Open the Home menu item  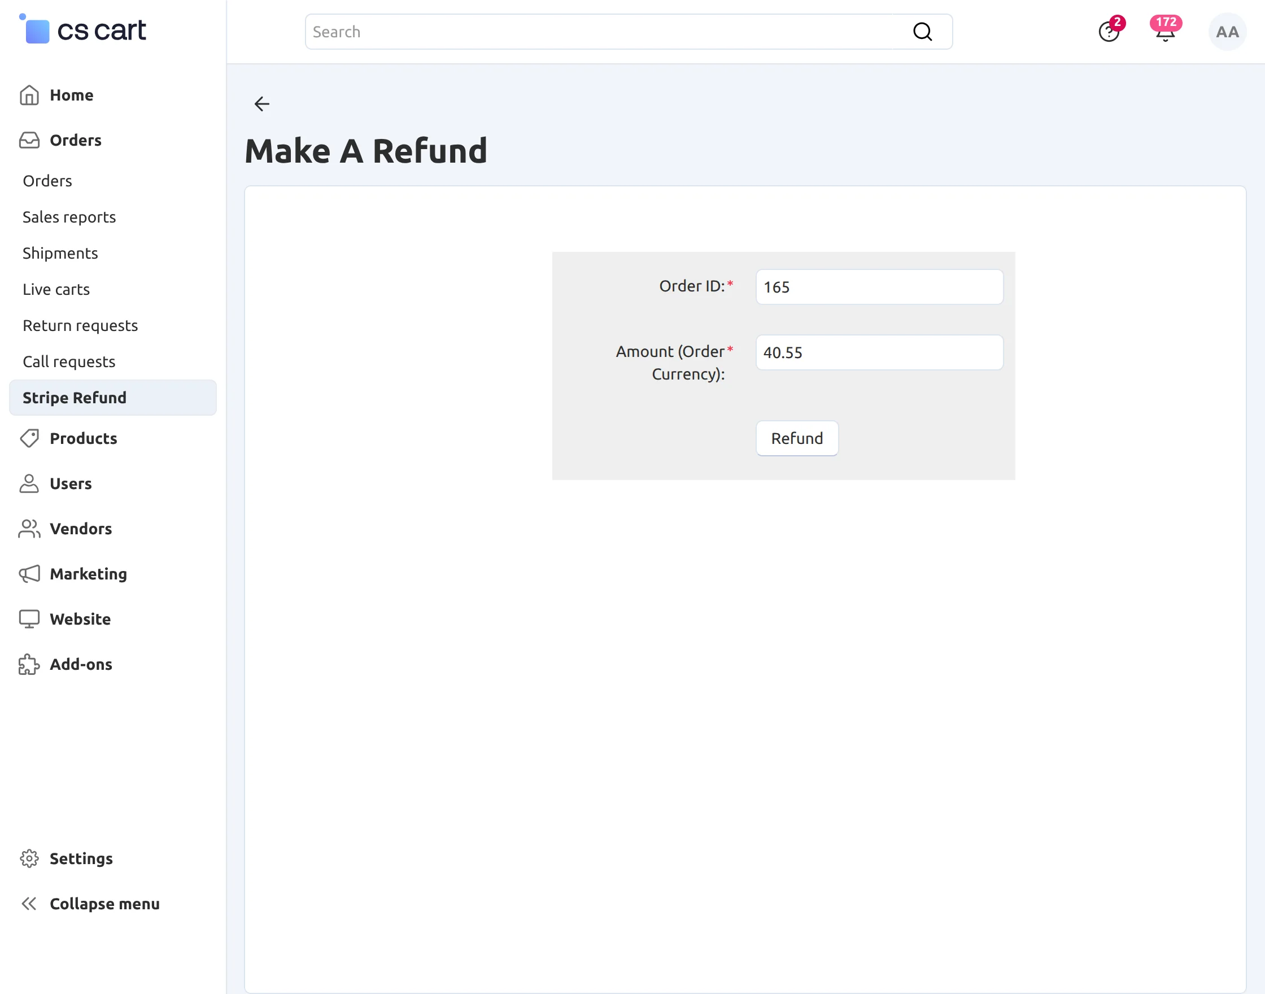pyautogui.click(x=72, y=95)
